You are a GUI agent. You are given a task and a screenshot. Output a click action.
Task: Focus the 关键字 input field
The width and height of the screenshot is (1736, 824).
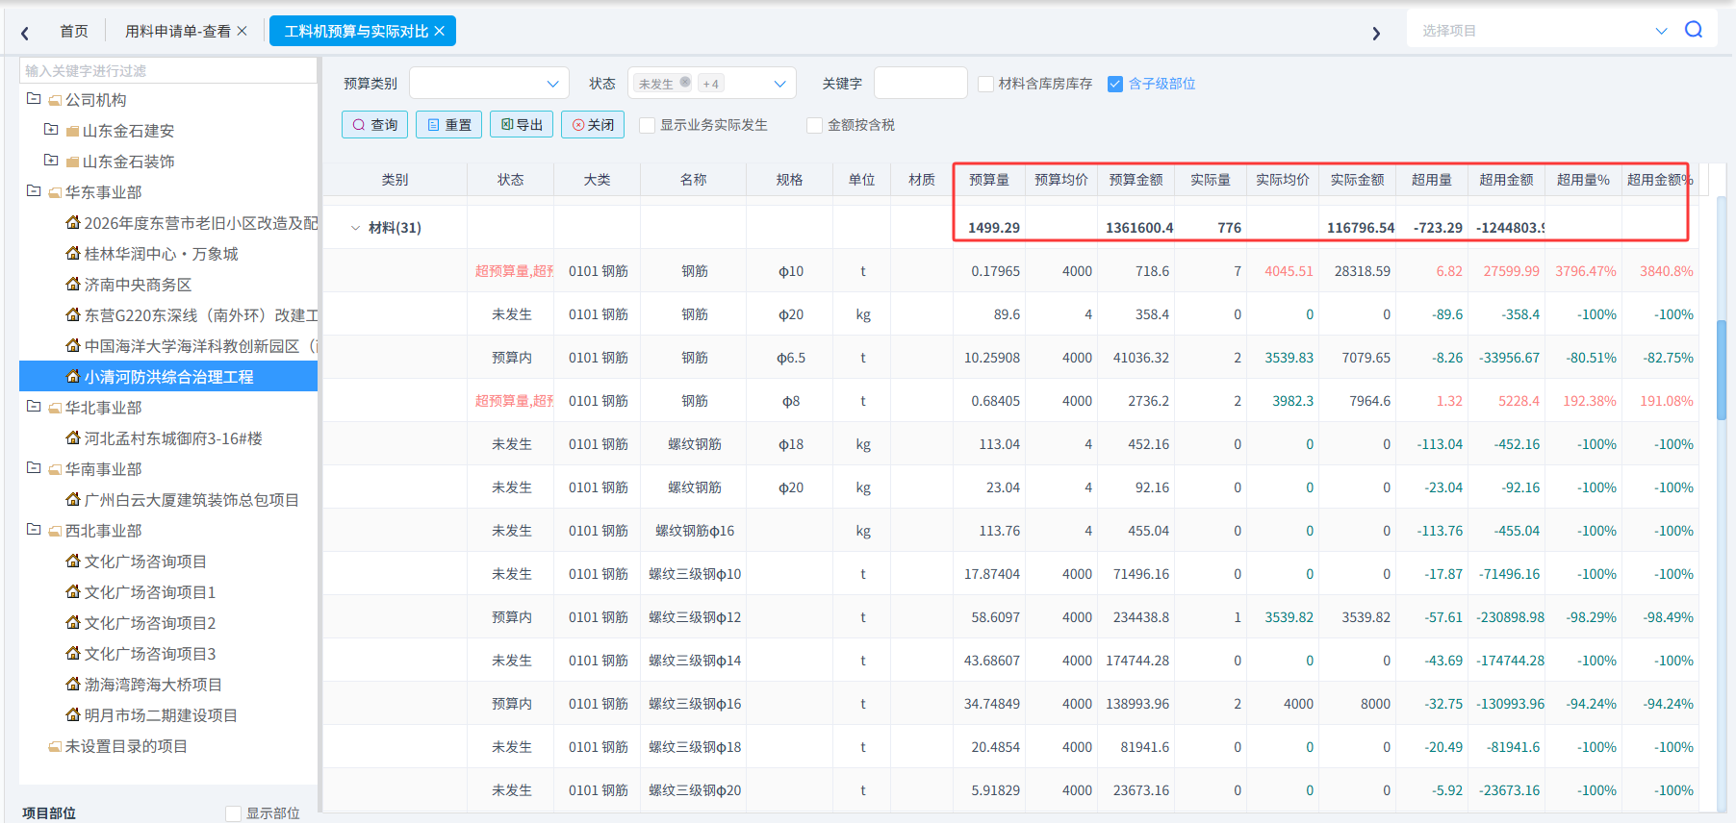[x=921, y=83]
